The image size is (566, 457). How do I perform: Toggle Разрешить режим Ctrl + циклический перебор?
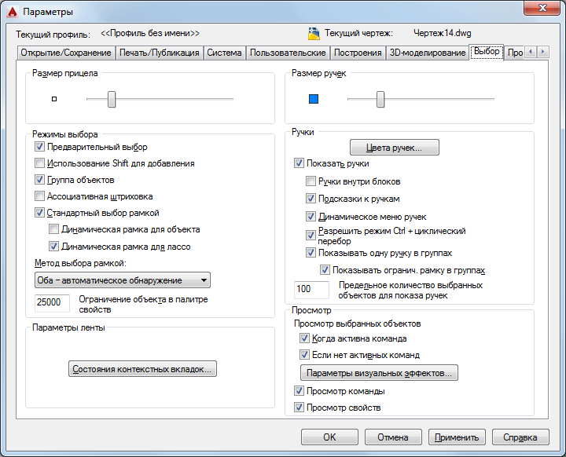click(x=311, y=235)
